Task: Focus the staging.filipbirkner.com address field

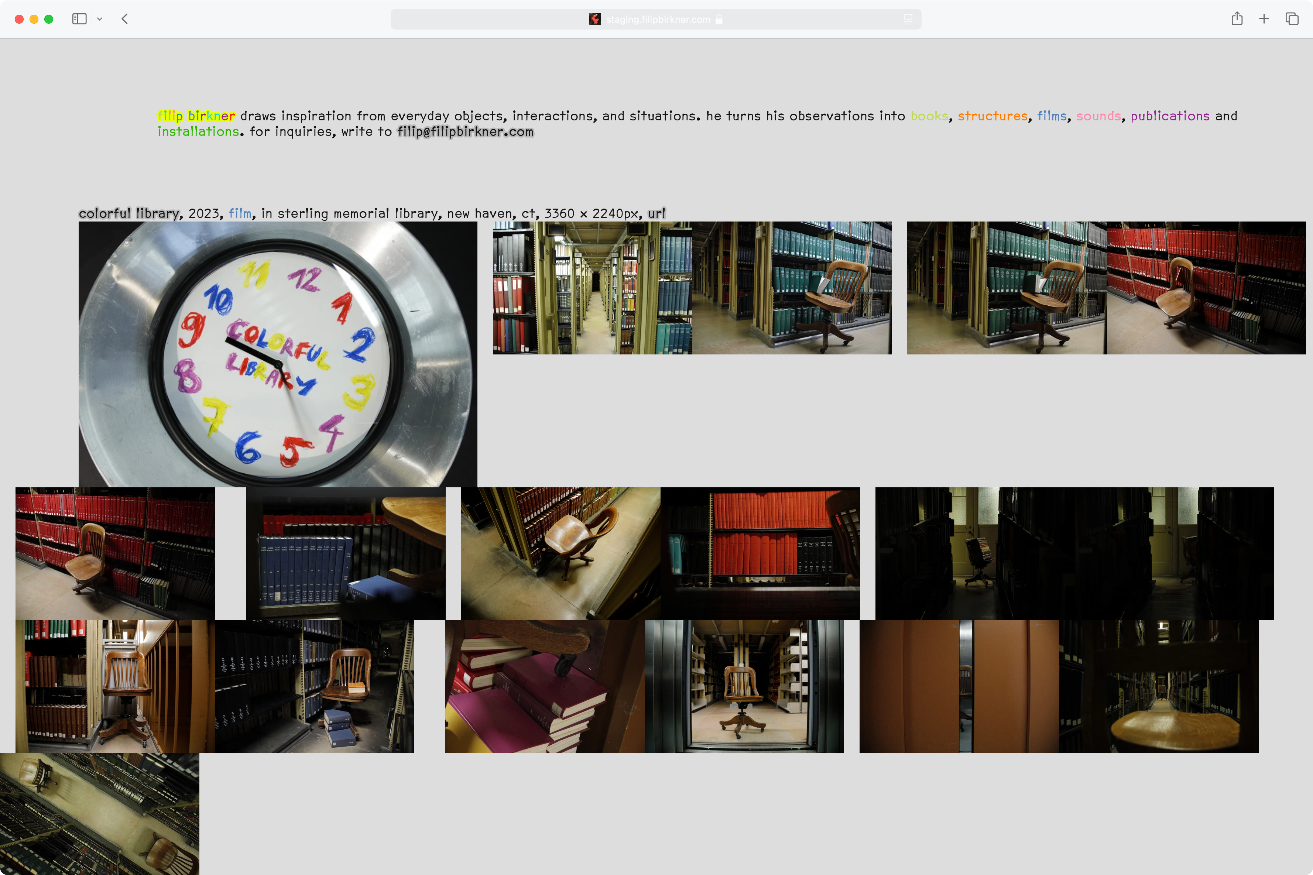Action: click(658, 20)
